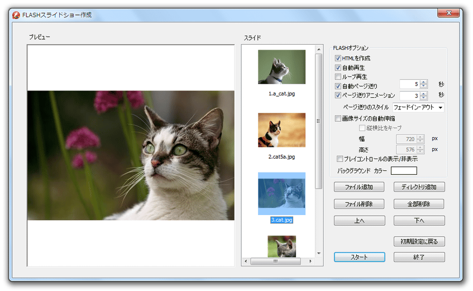Screen dimensions: 473x291
Task: Decrease the ページ送りアニメーション seconds spinner
Action: (x=424, y=98)
